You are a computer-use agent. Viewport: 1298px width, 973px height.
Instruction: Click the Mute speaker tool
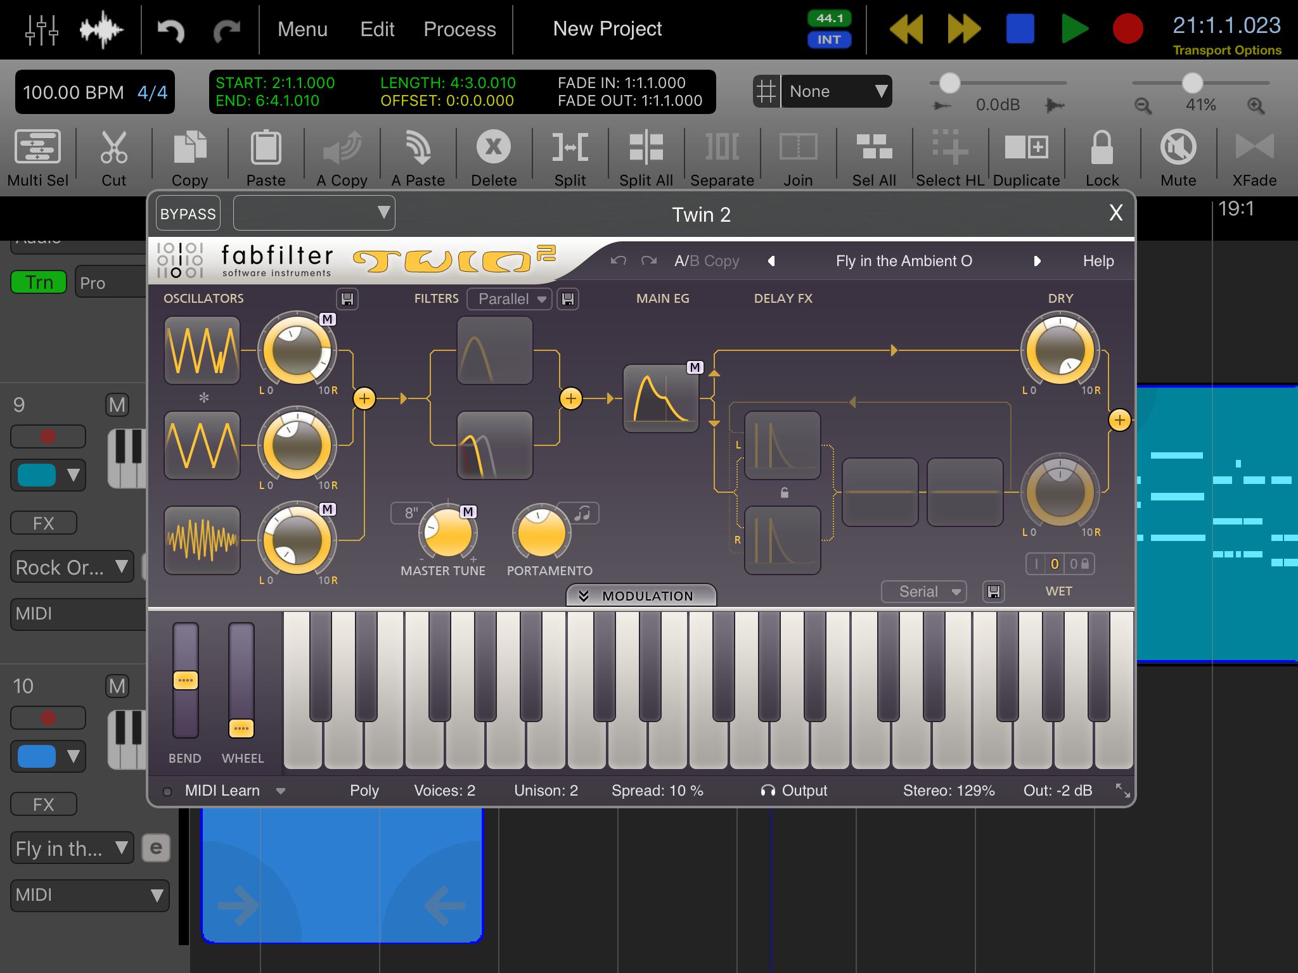tap(1178, 158)
